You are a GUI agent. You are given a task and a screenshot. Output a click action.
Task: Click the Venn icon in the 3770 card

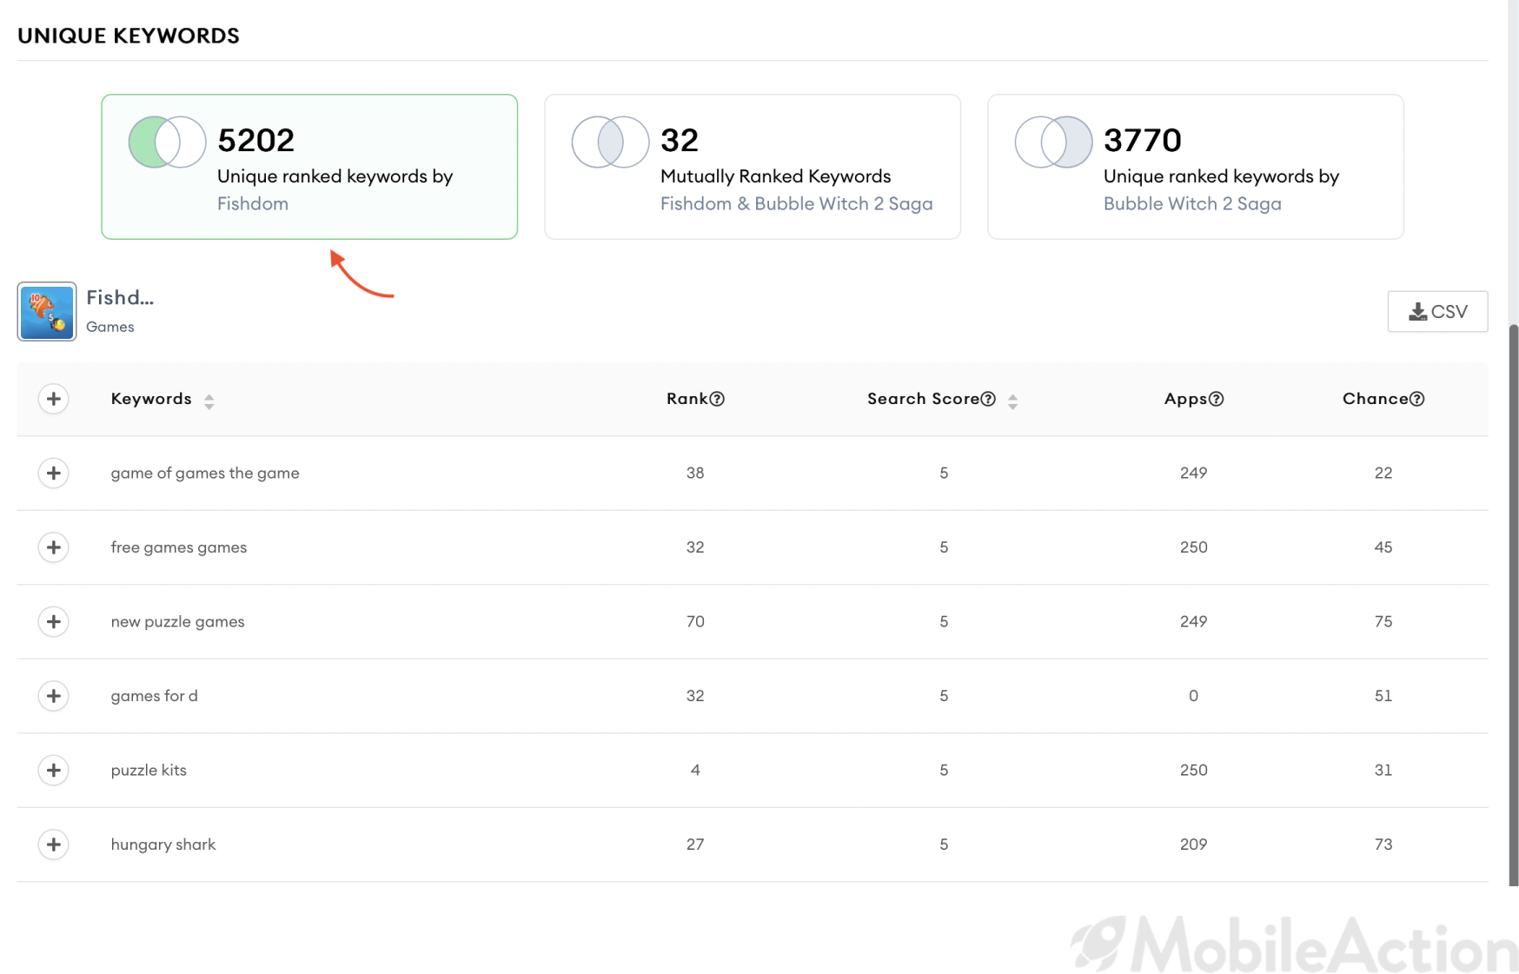click(x=1053, y=142)
